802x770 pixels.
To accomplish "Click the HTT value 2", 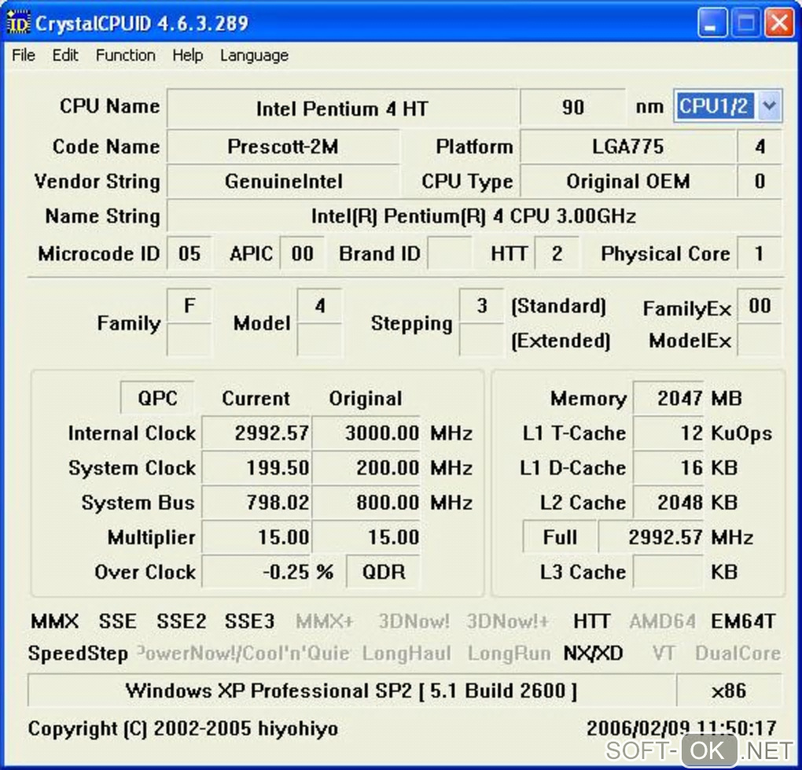I will [x=557, y=253].
